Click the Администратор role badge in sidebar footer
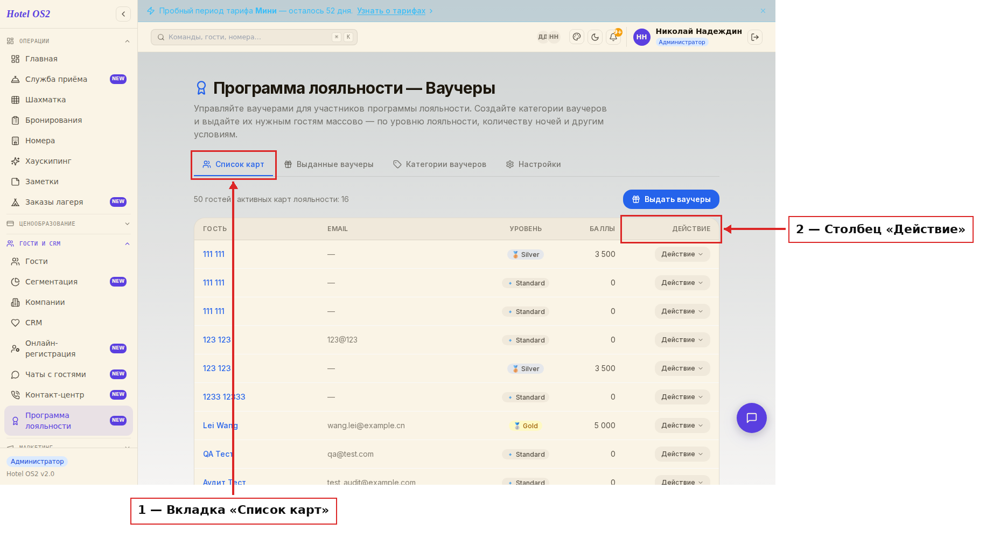Image resolution: width=986 pixels, height=537 pixels. pos(37,462)
